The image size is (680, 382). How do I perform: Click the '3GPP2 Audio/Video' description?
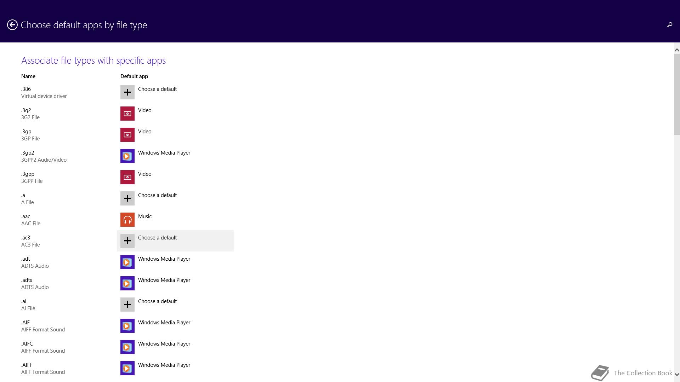coord(44,160)
